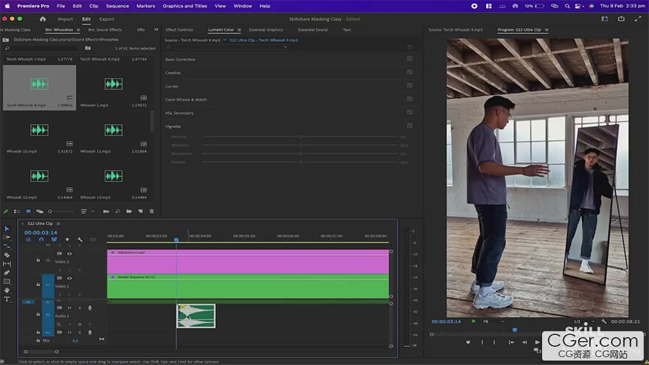
Task: Click the Add Marker icon in timeline
Action: [67, 240]
